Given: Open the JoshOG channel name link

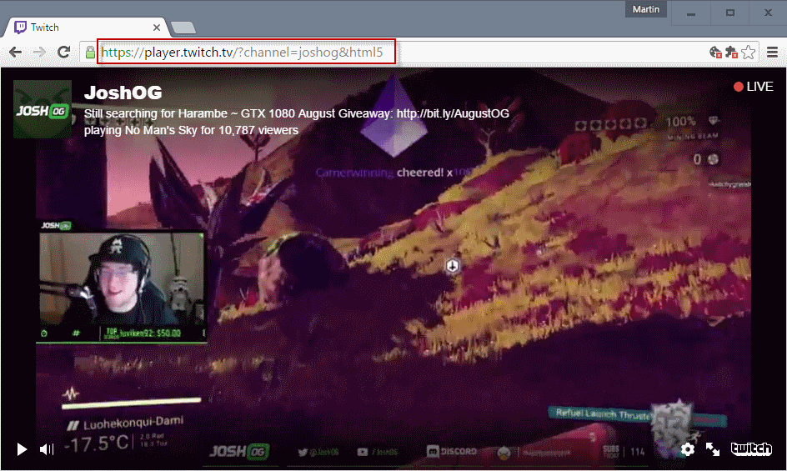Looking at the screenshot, I should 123,93.
